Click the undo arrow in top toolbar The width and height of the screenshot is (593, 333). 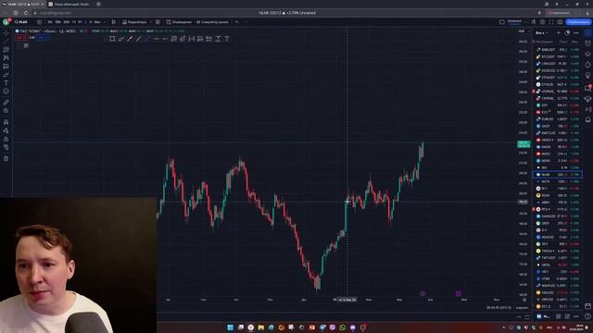[x=237, y=22]
